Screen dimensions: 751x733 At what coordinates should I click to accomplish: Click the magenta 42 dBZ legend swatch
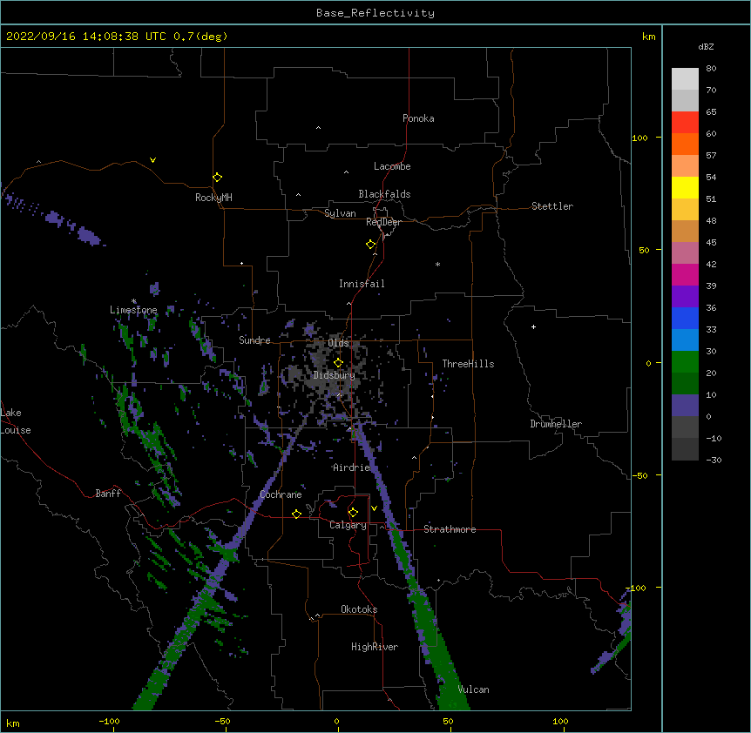coord(685,274)
